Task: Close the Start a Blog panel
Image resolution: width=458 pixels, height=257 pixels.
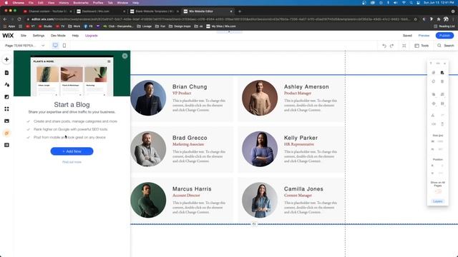Action: [125, 56]
